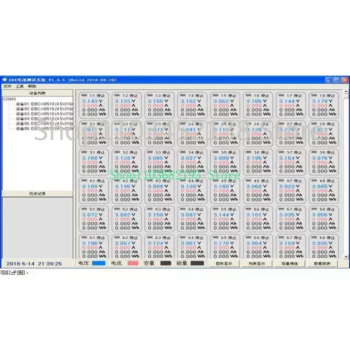Click status indicator of channel 3-8
Viewport: 350px width, 350px height.
click(x=314, y=152)
